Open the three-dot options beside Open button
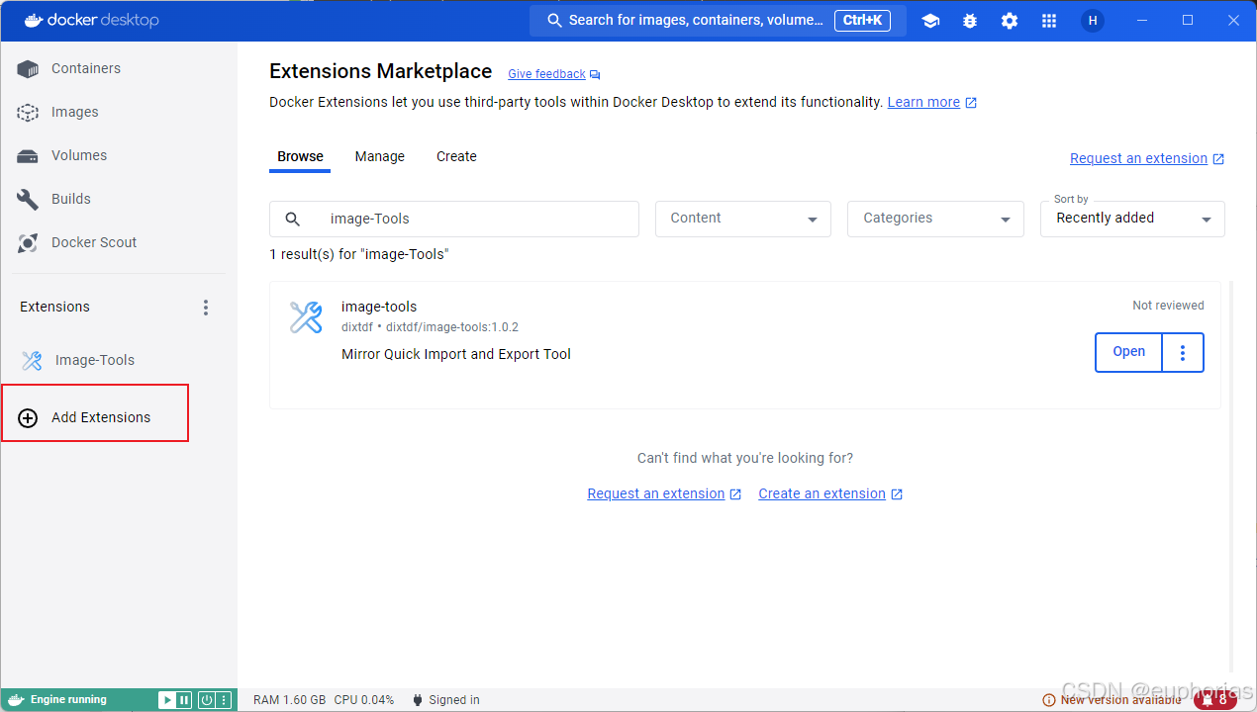 click(1183, 352)
